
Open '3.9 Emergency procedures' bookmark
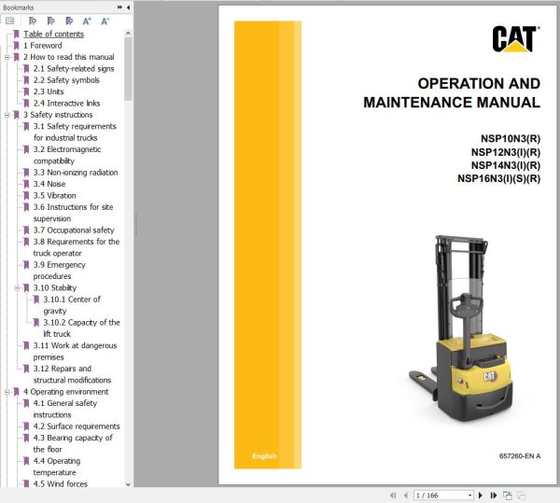coord(60,271)
